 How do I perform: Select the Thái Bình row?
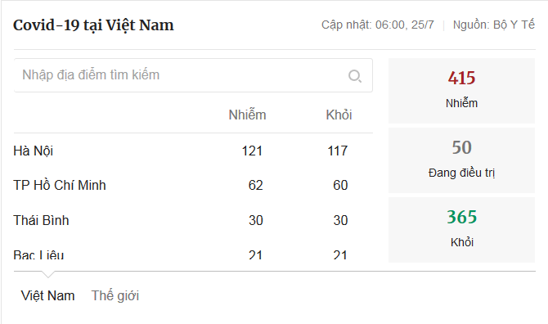point(193,220)
